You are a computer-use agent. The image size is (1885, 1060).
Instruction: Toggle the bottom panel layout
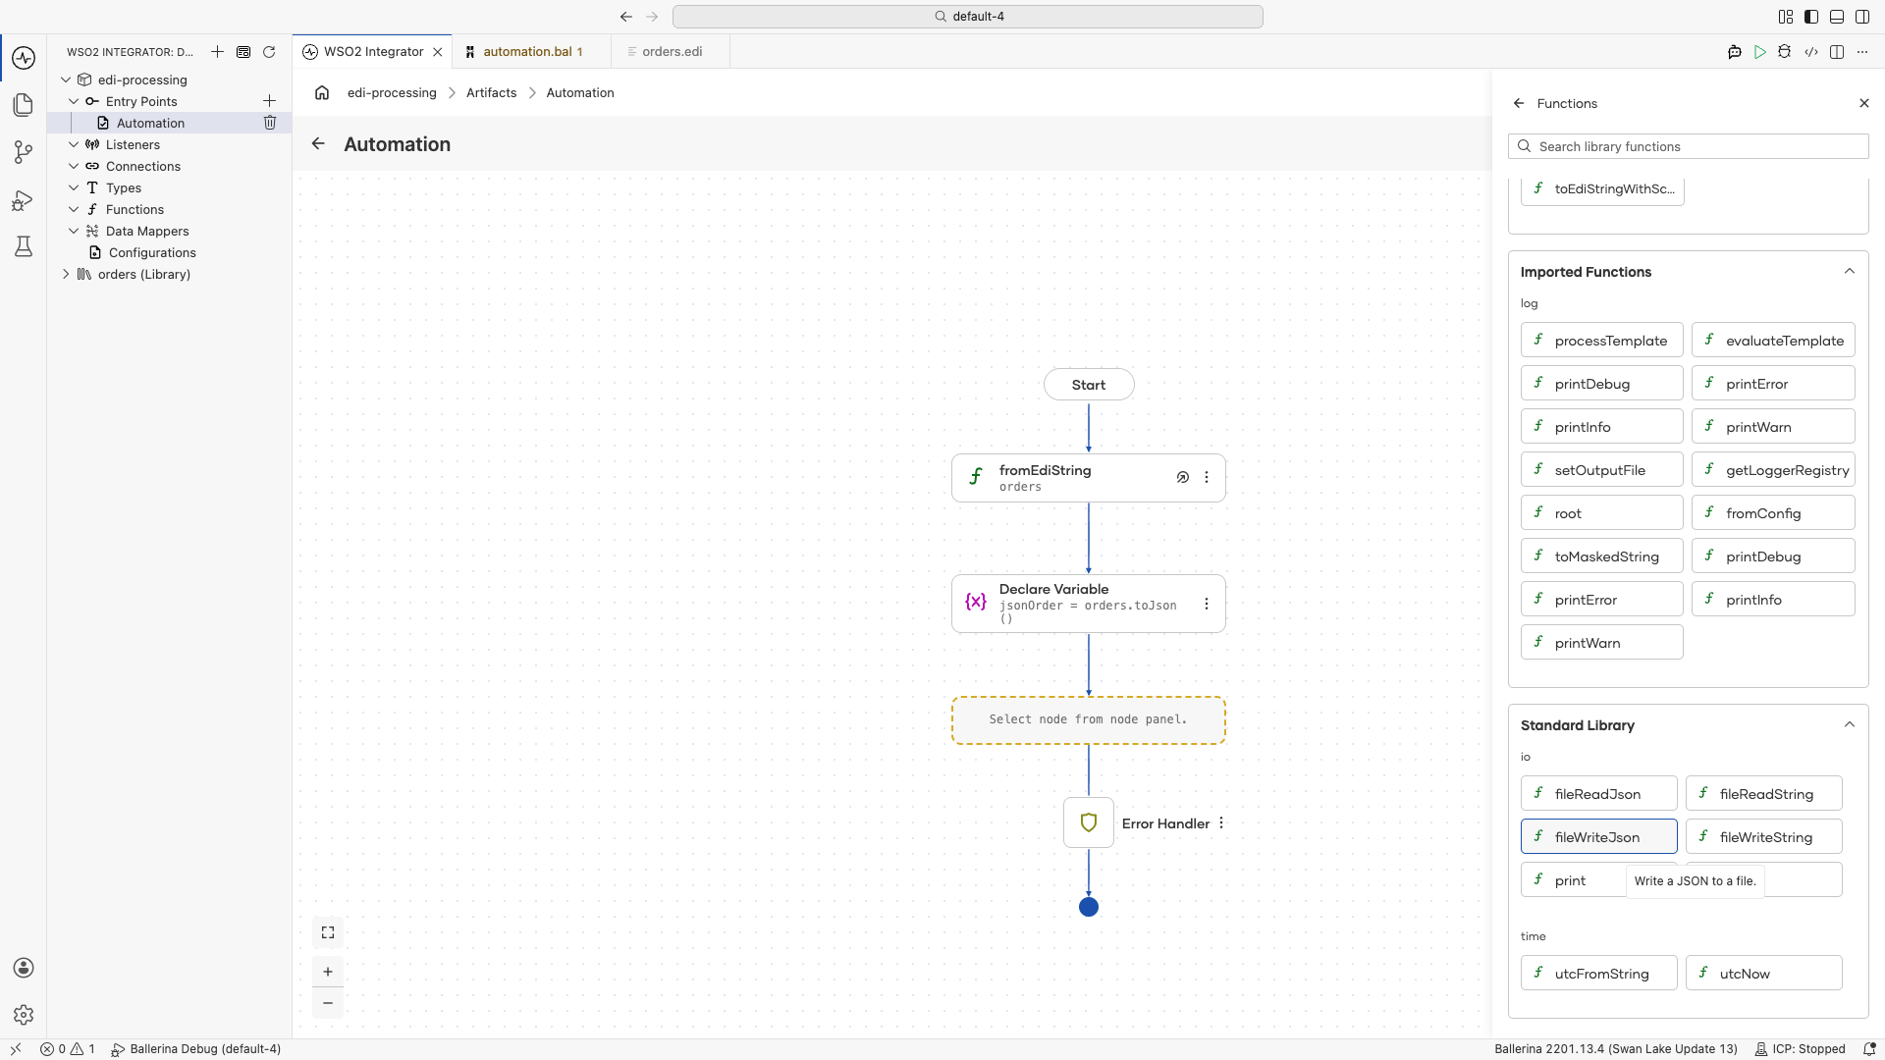(x=1837, y=17)
